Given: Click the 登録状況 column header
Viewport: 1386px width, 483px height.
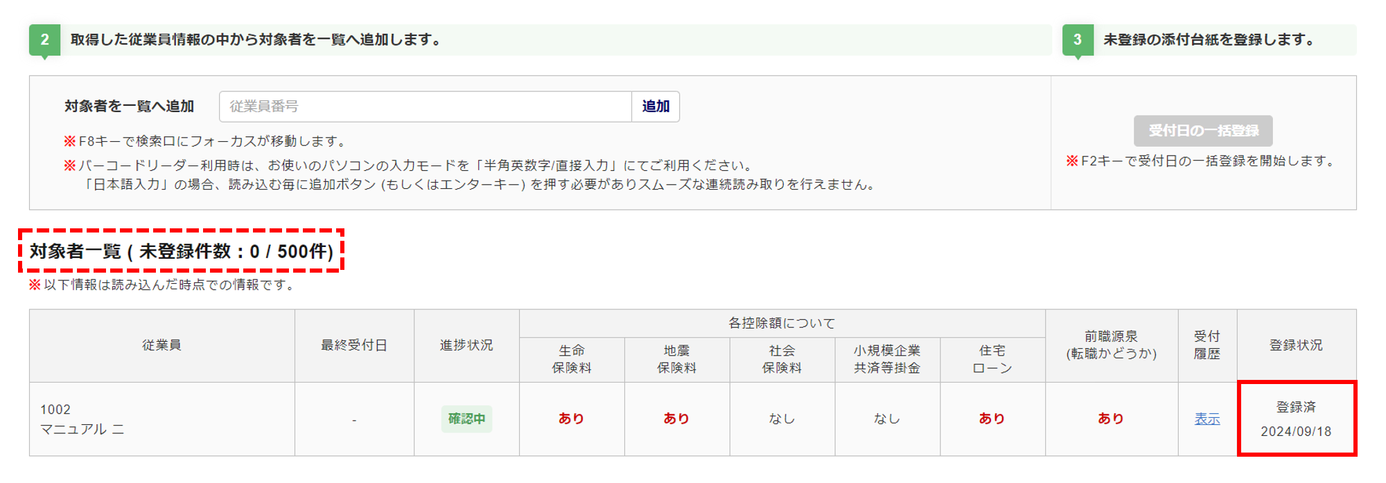Looking at the screenshot, I should point(1297,345).
